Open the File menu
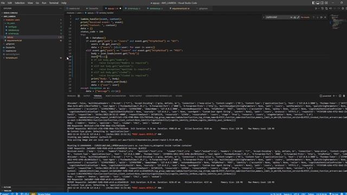Image resolution: width=347 pixels, height=195 pixels. click(3, 3)
